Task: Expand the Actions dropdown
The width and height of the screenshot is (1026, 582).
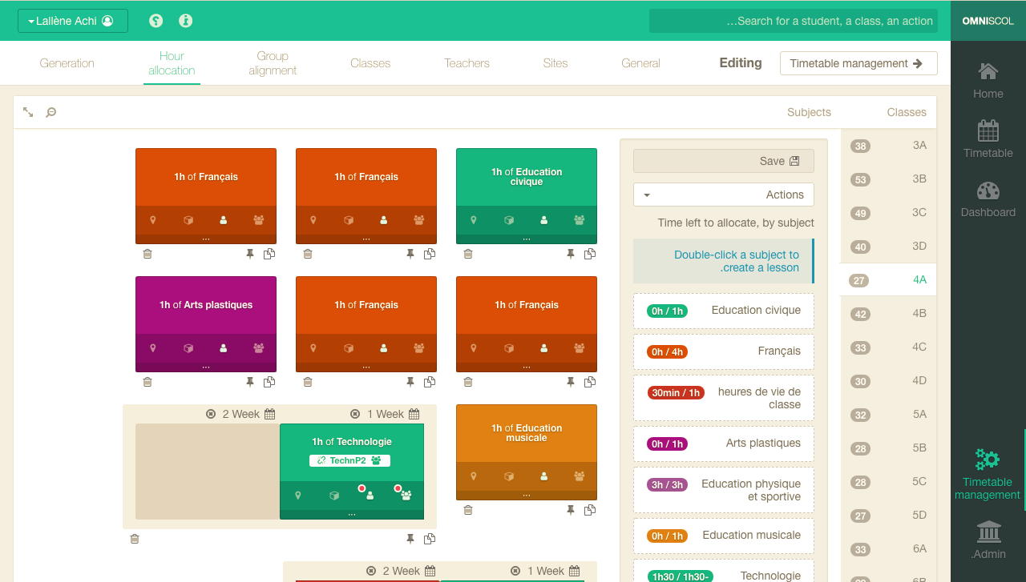Action: point(723,195)
